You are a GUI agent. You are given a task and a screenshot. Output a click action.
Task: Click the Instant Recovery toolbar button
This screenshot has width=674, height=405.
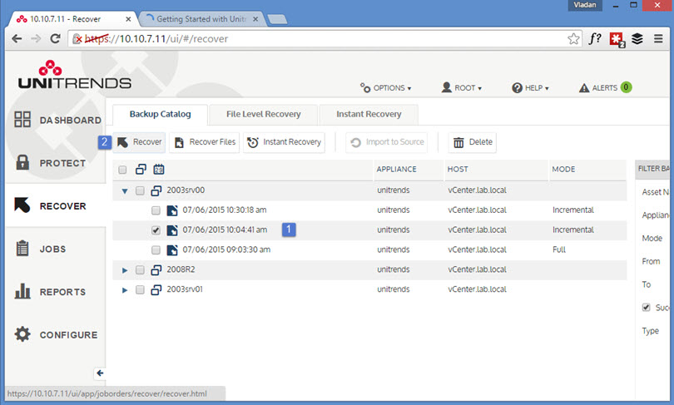[284, 142]
